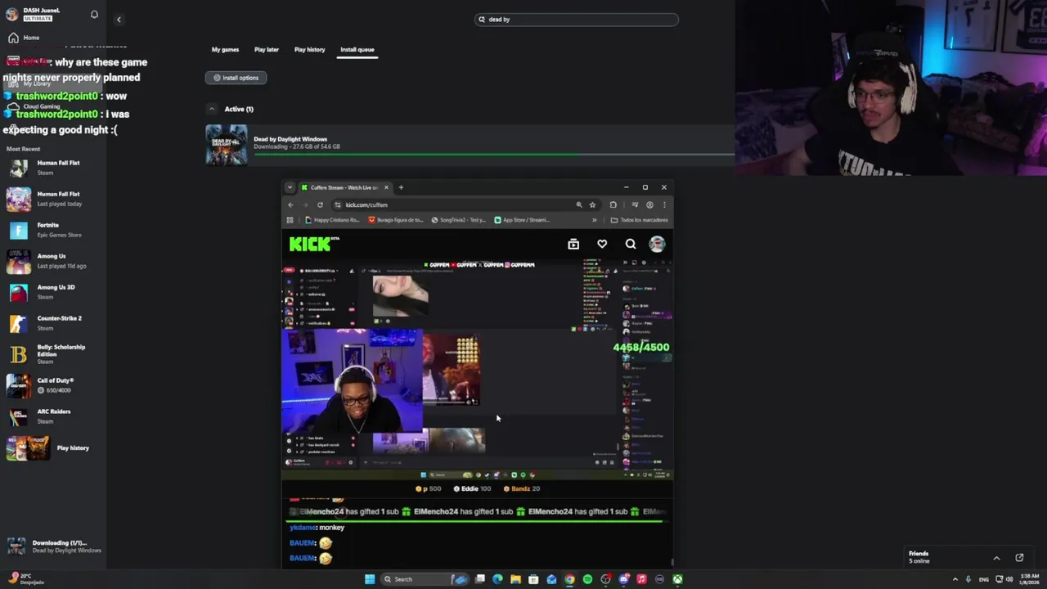Screen dimensions: 1047x589
Task: Show hidden system tray icons
Action: tap(955, 579)
